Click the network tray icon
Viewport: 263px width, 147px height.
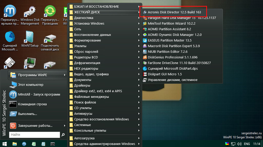[x=233, y=144]
